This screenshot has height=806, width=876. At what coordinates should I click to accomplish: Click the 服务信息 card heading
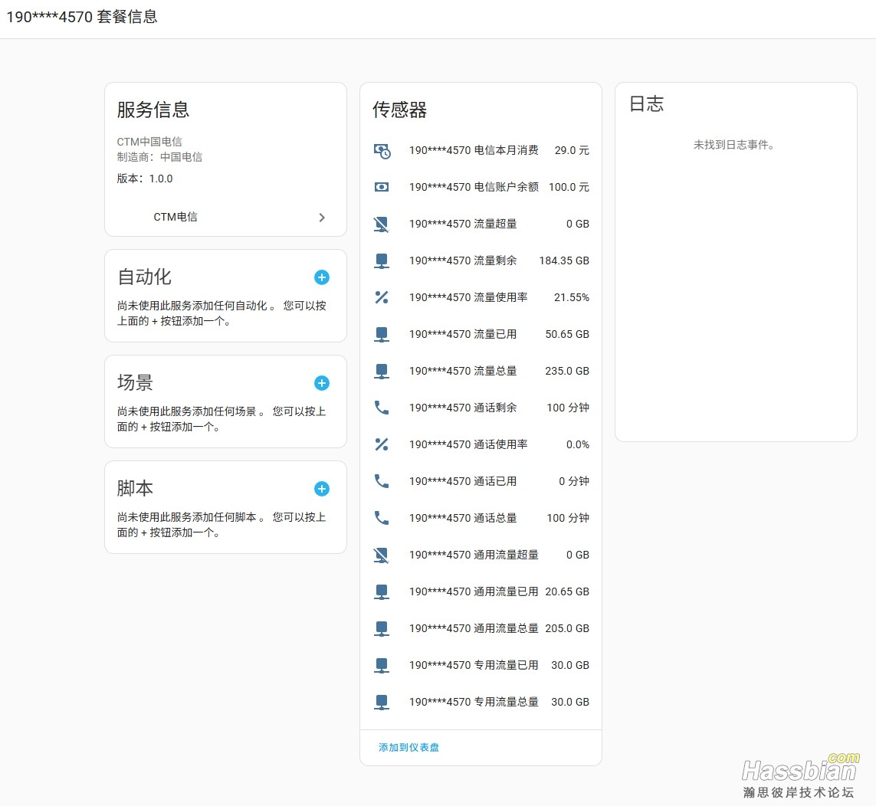pyautogui.click(x=153, y=110)
